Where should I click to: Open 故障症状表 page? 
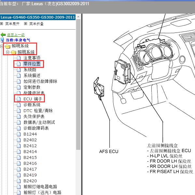(x=34, y=93)
